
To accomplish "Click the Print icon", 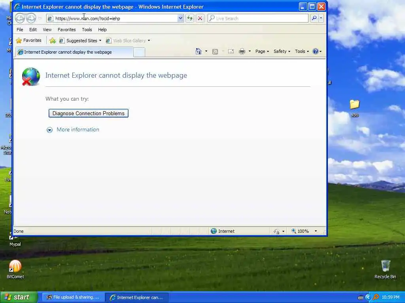I will click(x=242, y=52).
